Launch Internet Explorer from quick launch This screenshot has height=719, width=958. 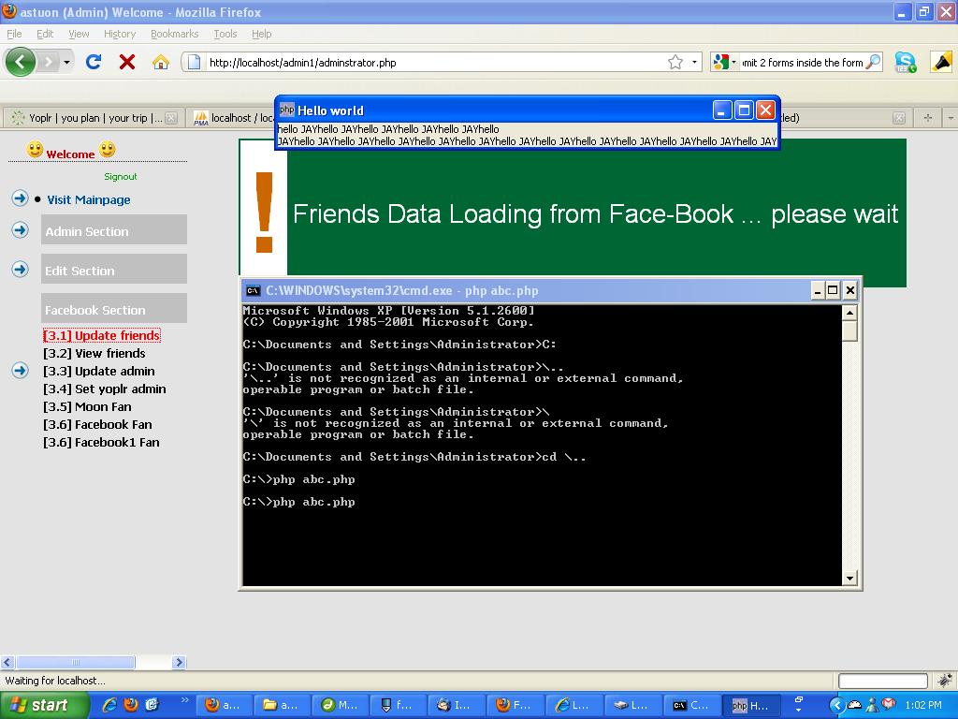109,705
